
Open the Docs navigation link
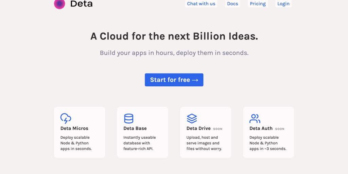[232, 3]
